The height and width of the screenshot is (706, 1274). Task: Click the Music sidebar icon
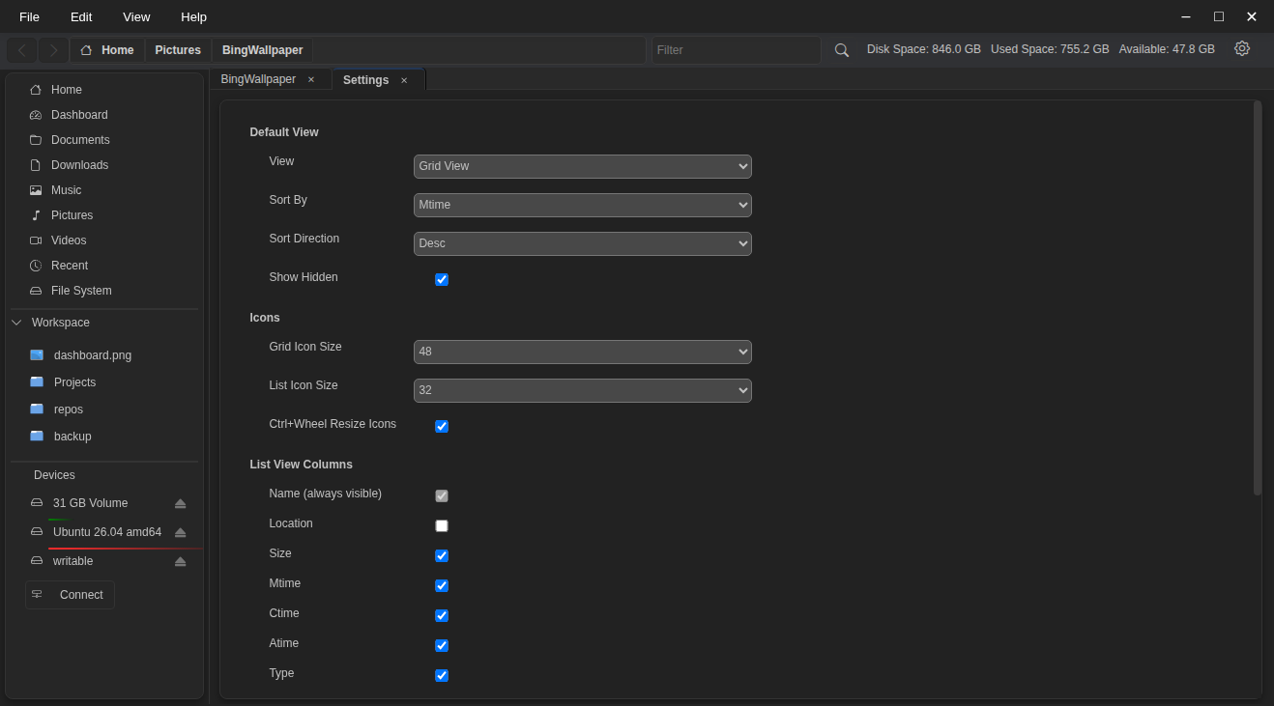[x=36, y=190]
